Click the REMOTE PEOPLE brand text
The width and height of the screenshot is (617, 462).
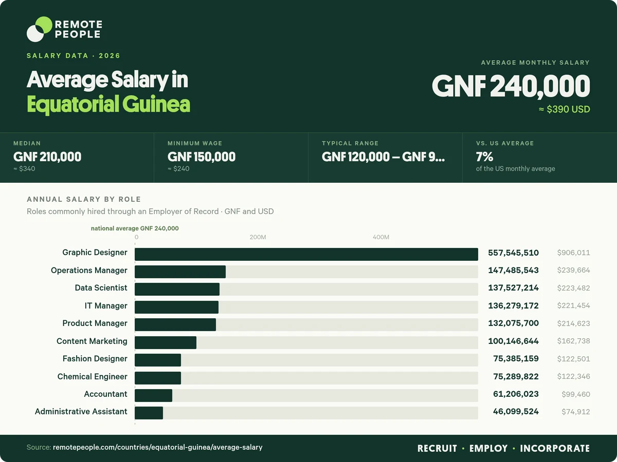point(78,29)
